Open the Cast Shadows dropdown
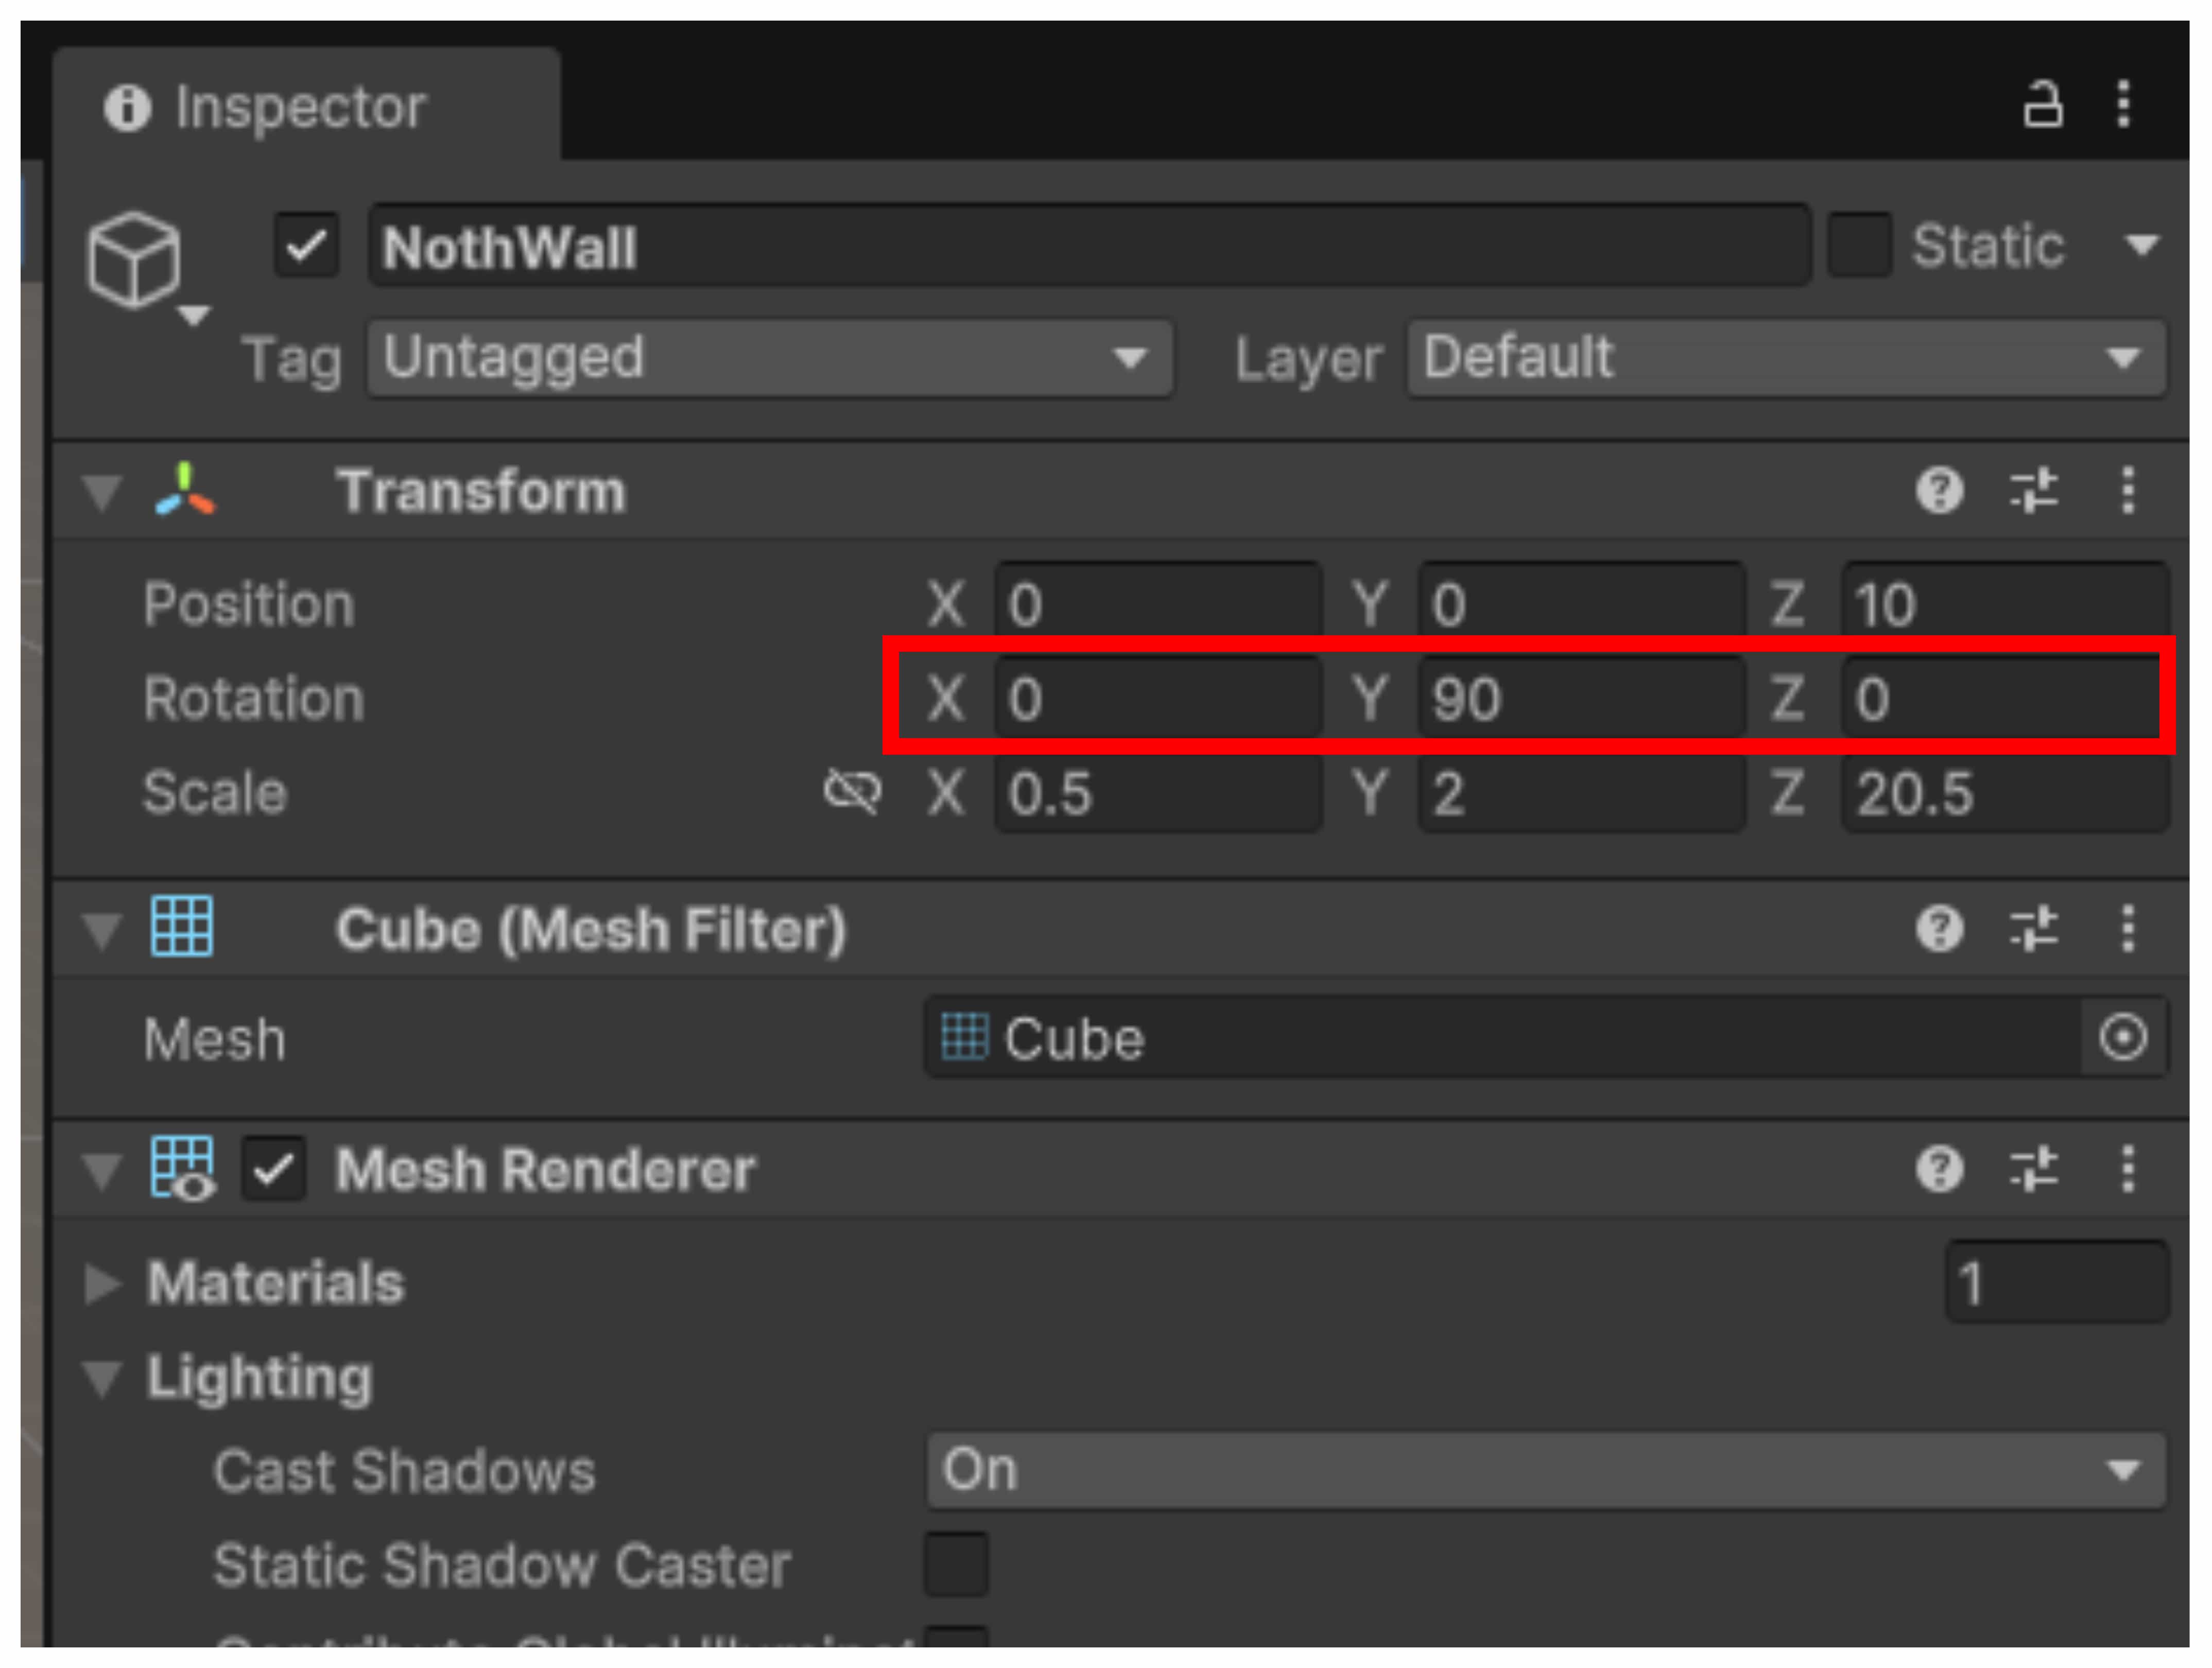The image size is (2212, 1668). click(x=1546, y=1470)
